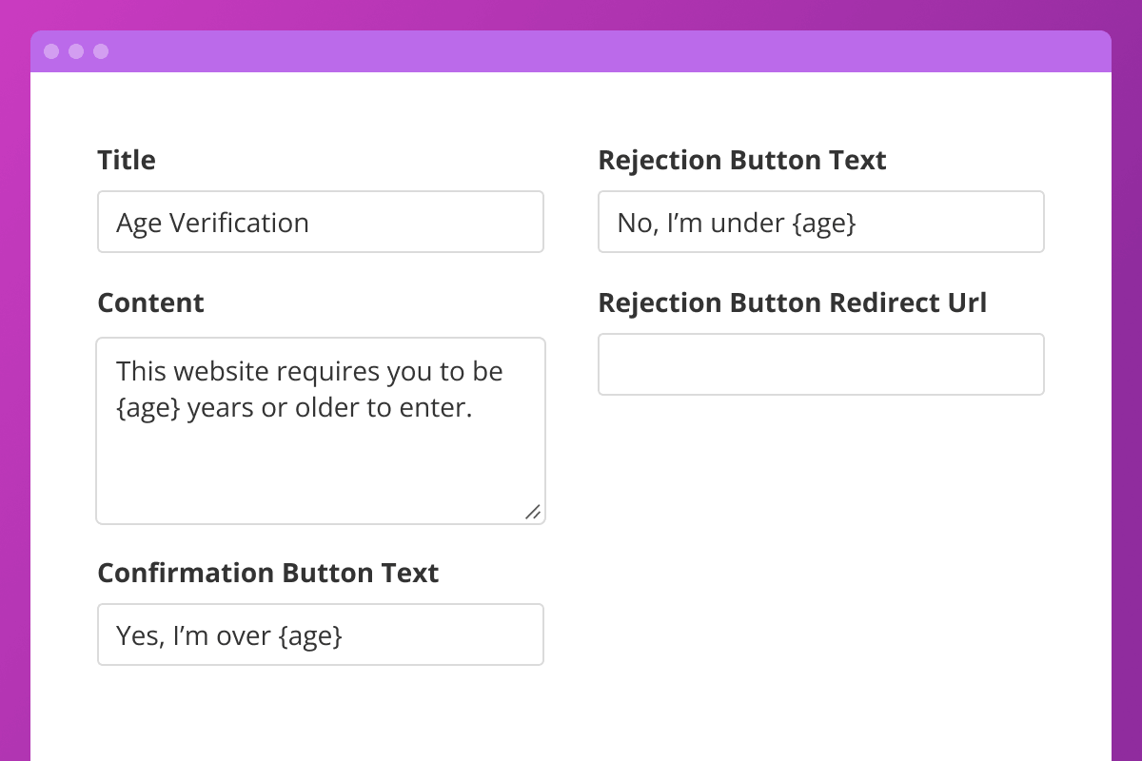The width and height of the screenshot is (1142, 761).
Task: Click the "Confirmation Button Text" label
Action: (x=267, y=573)
